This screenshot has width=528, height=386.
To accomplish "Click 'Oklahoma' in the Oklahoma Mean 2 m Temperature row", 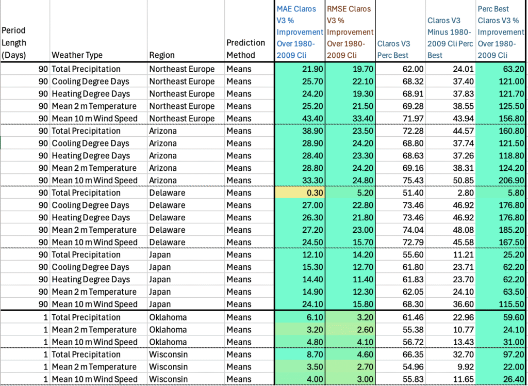I will click(x=168, y=330).
